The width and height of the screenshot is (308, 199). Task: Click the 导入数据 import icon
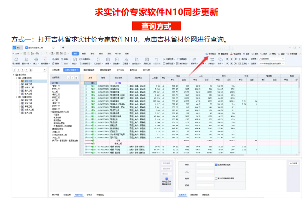16,60
